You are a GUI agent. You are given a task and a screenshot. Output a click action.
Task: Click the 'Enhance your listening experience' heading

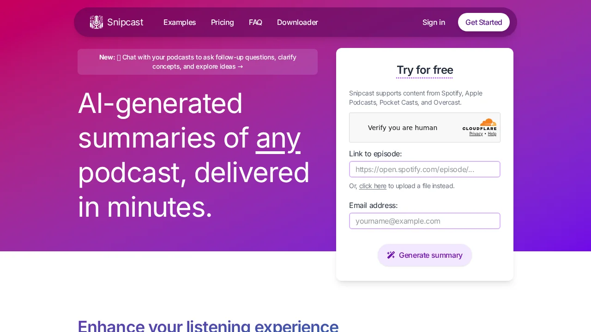[x=208, y=326]
